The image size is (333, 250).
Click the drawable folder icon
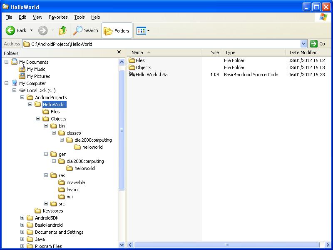point(62,182)
